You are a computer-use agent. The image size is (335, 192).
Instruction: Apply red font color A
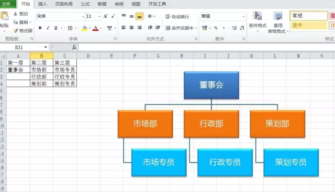[95, 28]
